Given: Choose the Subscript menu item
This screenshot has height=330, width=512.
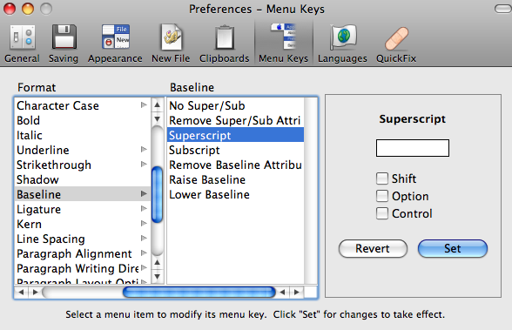Looking at the screenshot, I should tap(235, 150).
